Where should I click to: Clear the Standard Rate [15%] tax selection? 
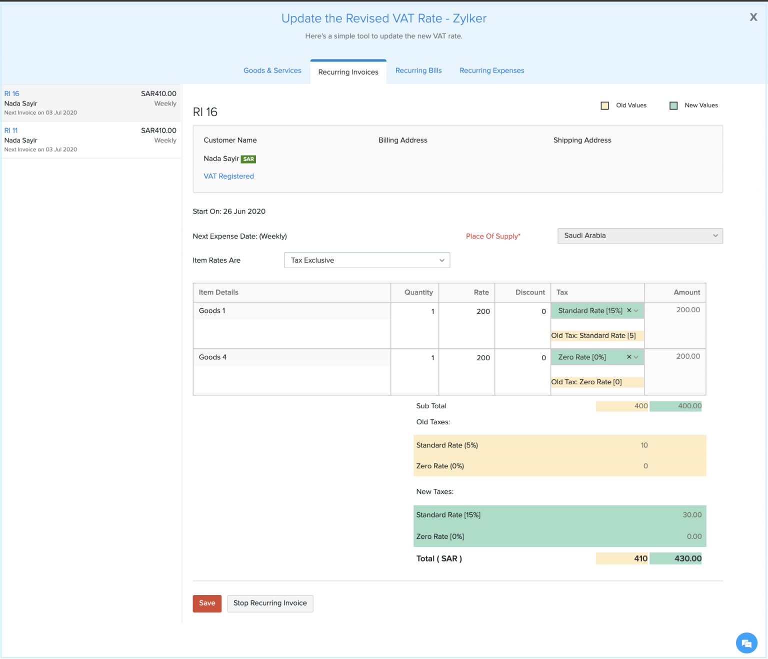click(x=629, y=311)
